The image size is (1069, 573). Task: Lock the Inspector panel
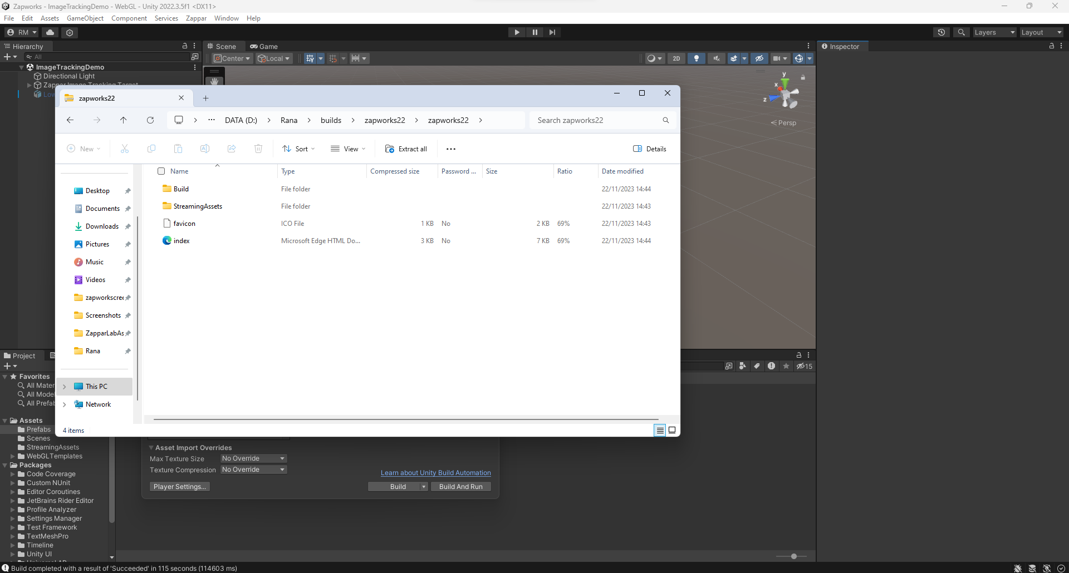click(x=1051, y=46)
